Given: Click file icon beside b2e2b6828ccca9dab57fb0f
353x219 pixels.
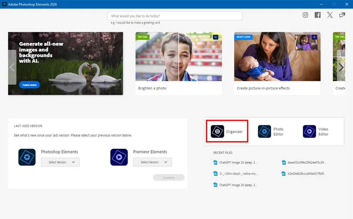Looking at the screenshot, I should pyautogui.click(x=284, y=174).
